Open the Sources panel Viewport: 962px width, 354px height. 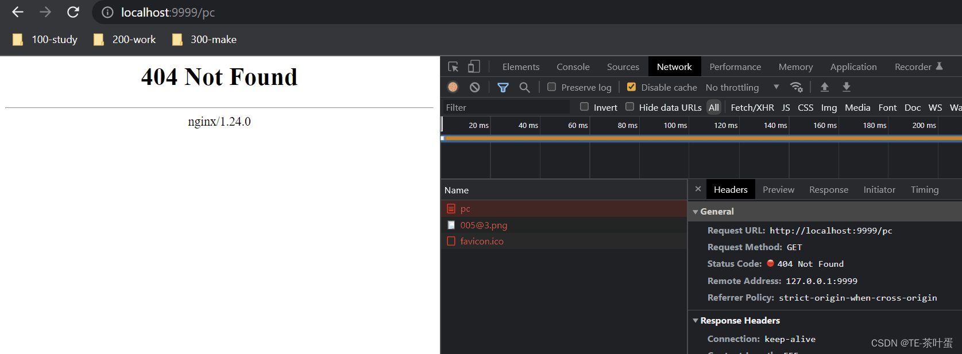[623, 67]
